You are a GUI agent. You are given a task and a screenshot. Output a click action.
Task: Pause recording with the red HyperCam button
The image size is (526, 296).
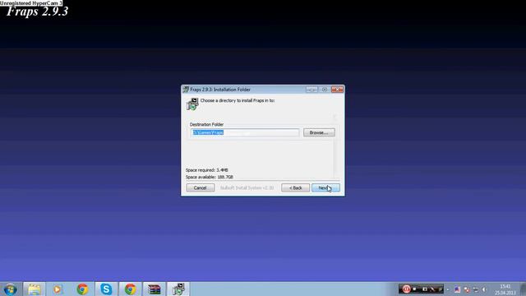[x=406, y=289]
